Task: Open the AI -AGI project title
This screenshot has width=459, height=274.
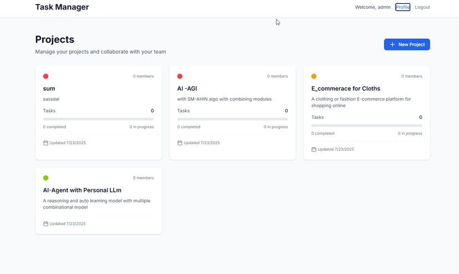Action: point(187,88)
